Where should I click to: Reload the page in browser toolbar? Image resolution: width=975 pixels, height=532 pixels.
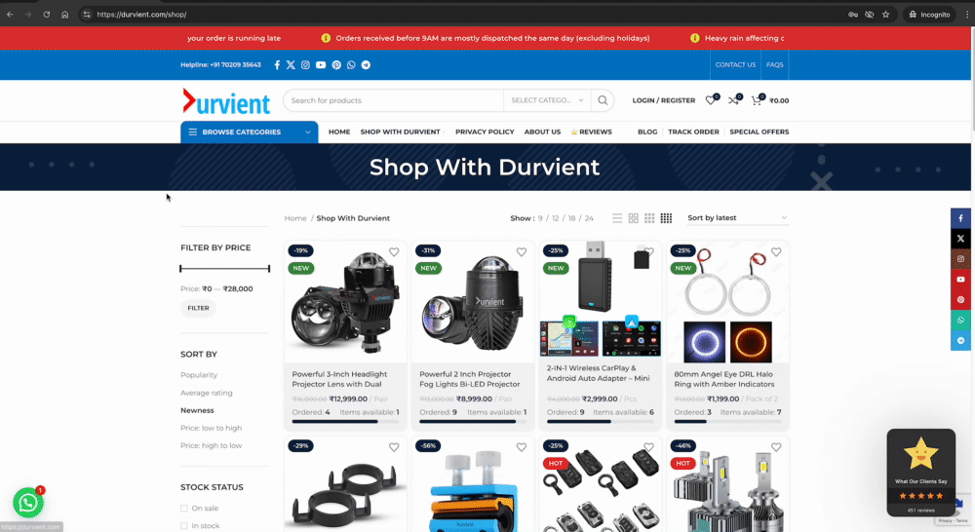(46, 15)
